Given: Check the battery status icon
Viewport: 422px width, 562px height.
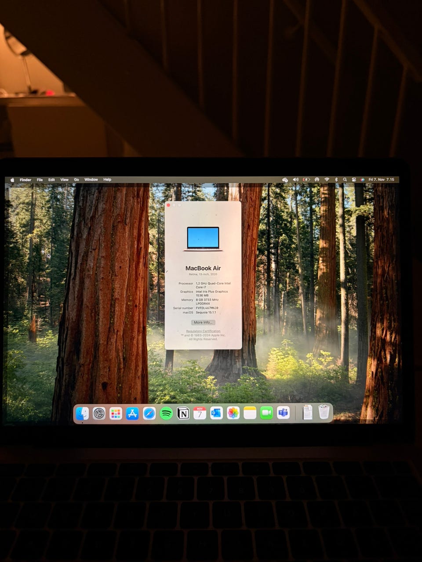Looking at the screenshot, I should click(306, 180).
